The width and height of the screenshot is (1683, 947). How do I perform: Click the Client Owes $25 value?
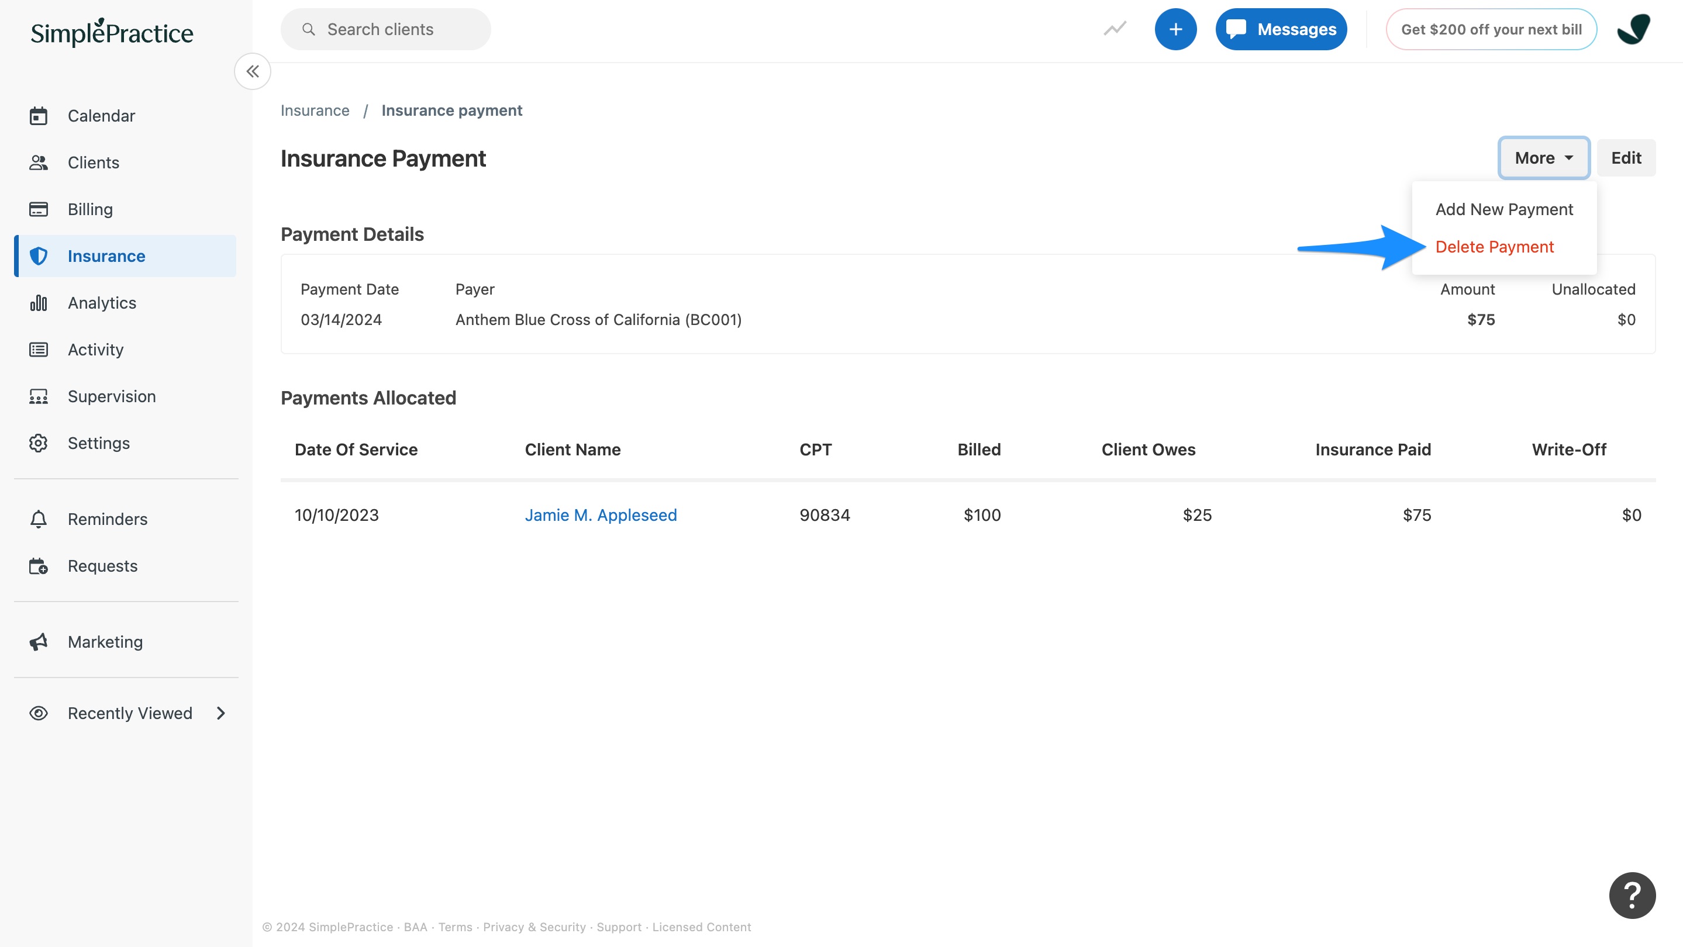pyautogui.click(x=1197, y=516)
